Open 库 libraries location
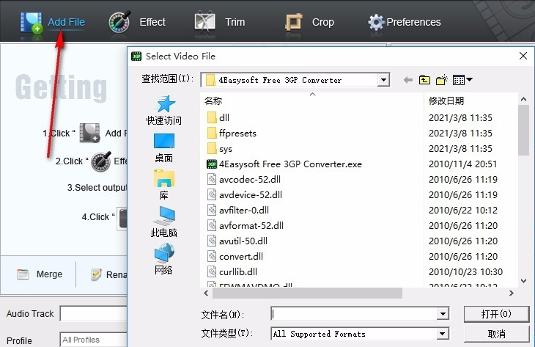 click(x=163, y=185)
